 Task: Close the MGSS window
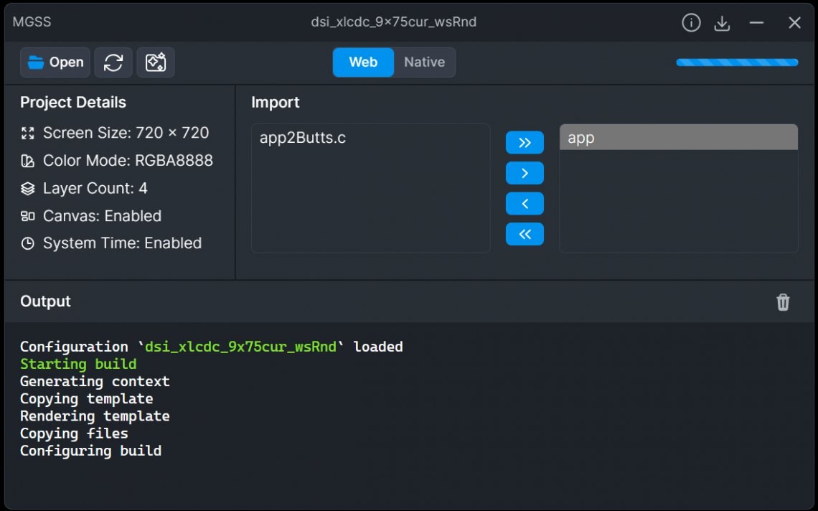point(794,23)
